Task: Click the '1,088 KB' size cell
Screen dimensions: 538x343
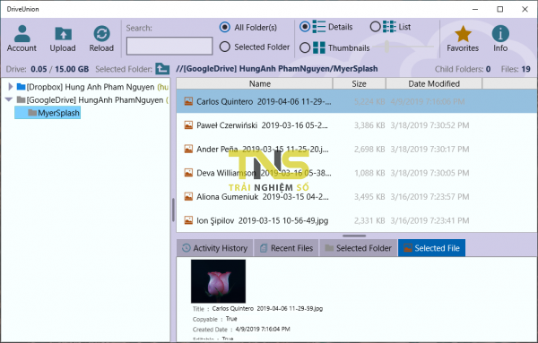Action: click(x=369, y=173)
